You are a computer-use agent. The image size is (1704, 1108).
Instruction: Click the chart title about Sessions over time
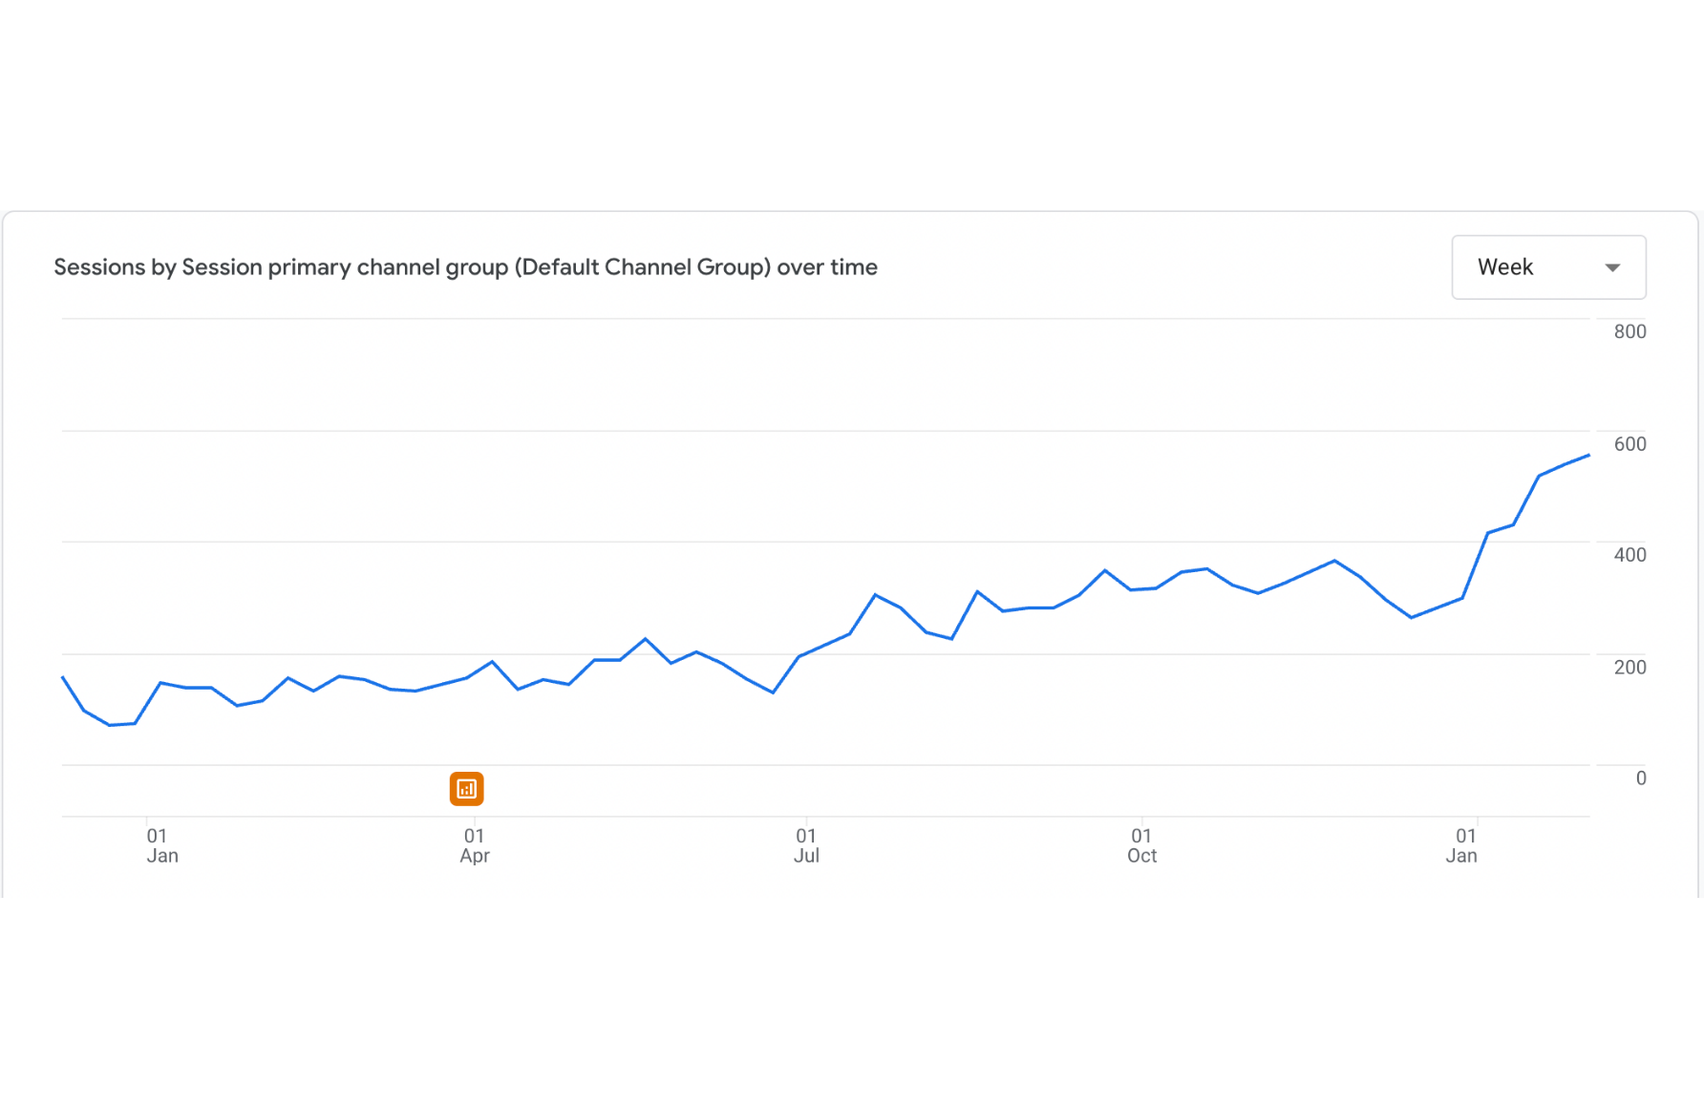pyautogui.click(x=465, y=267)
